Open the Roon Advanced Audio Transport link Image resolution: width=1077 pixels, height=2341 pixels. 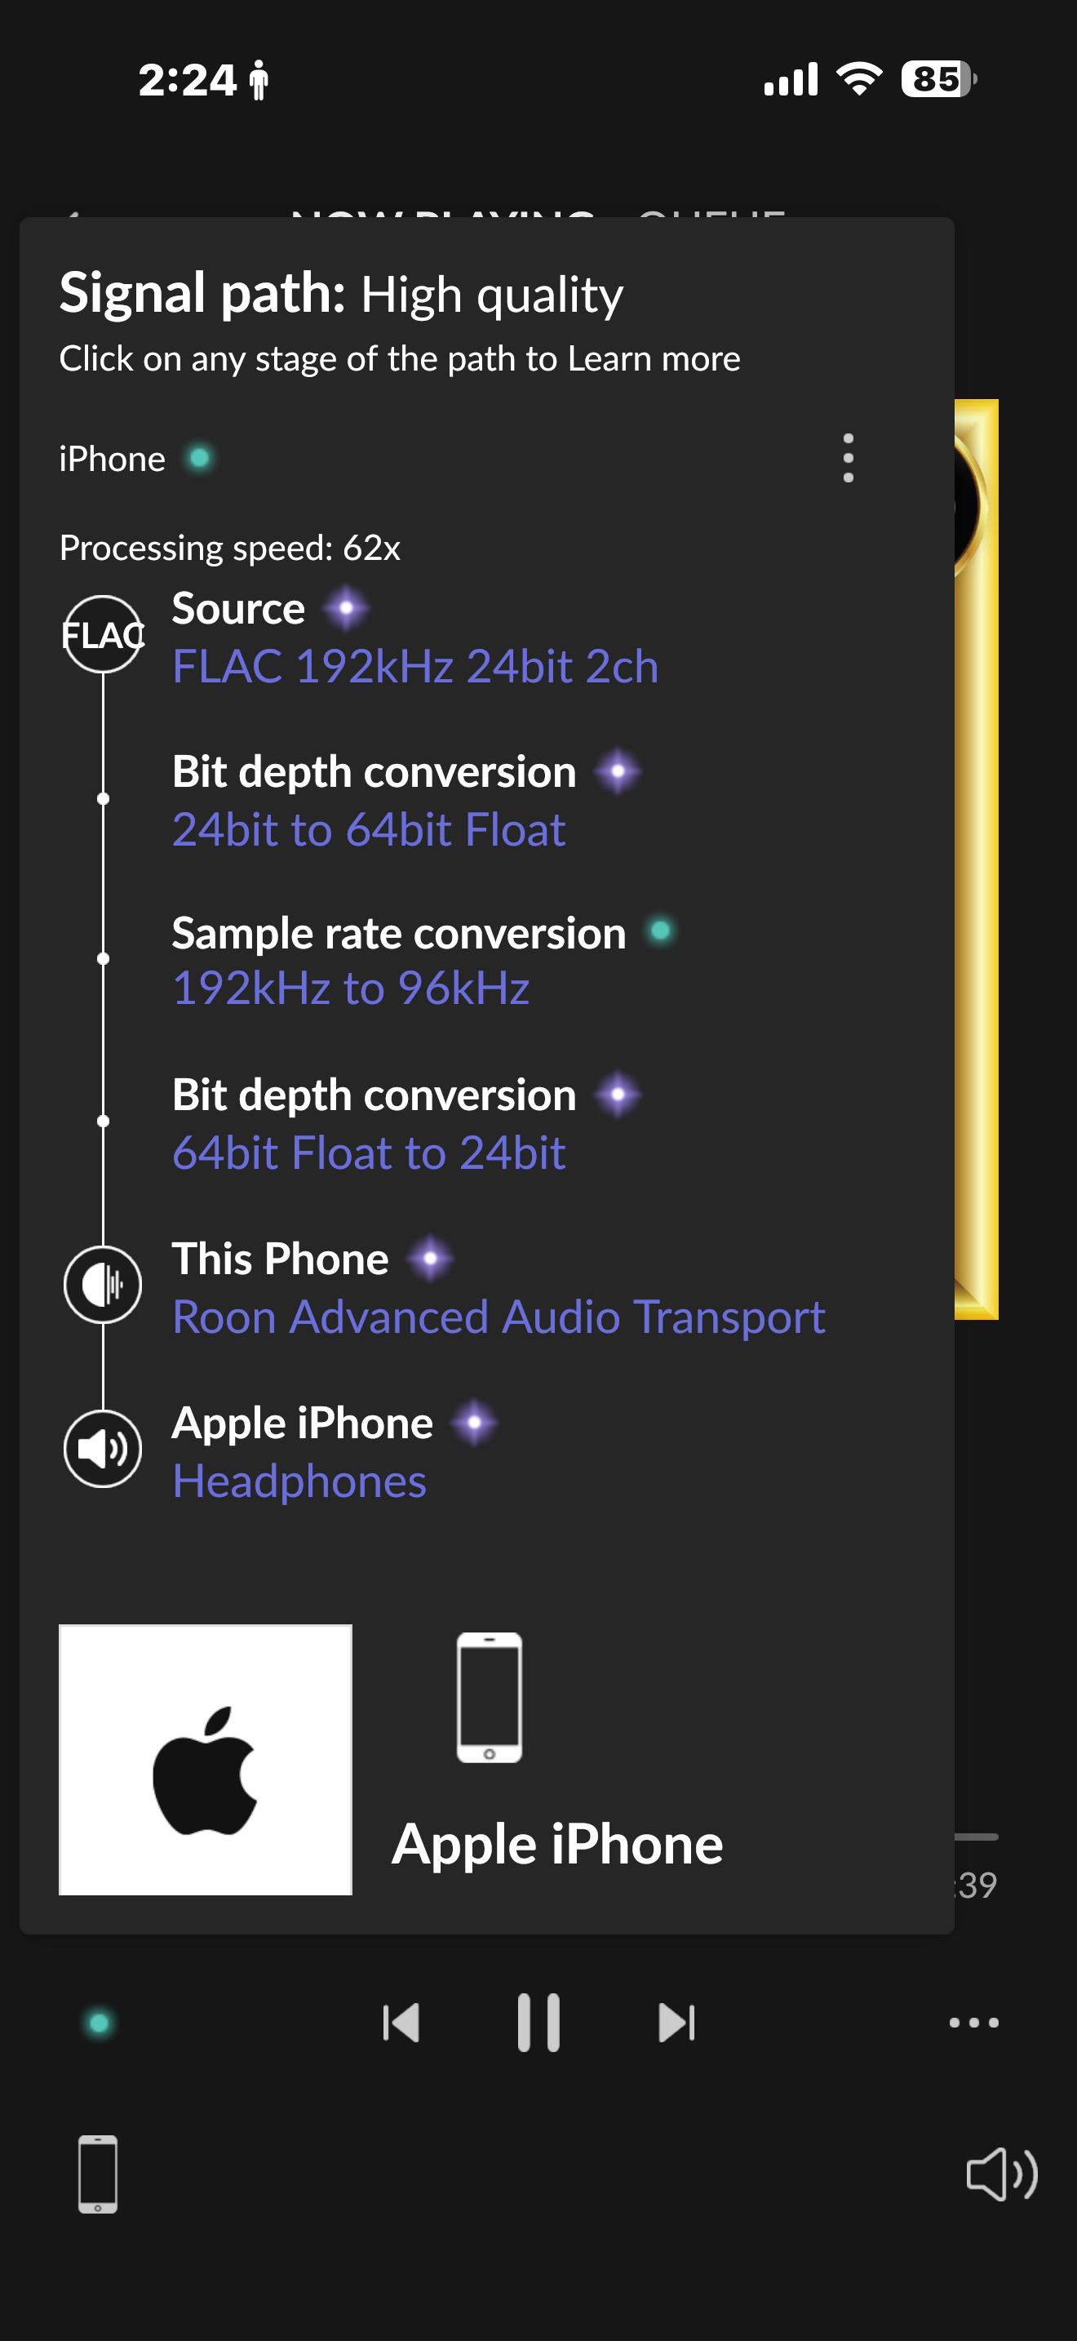tap(499, 1317)
